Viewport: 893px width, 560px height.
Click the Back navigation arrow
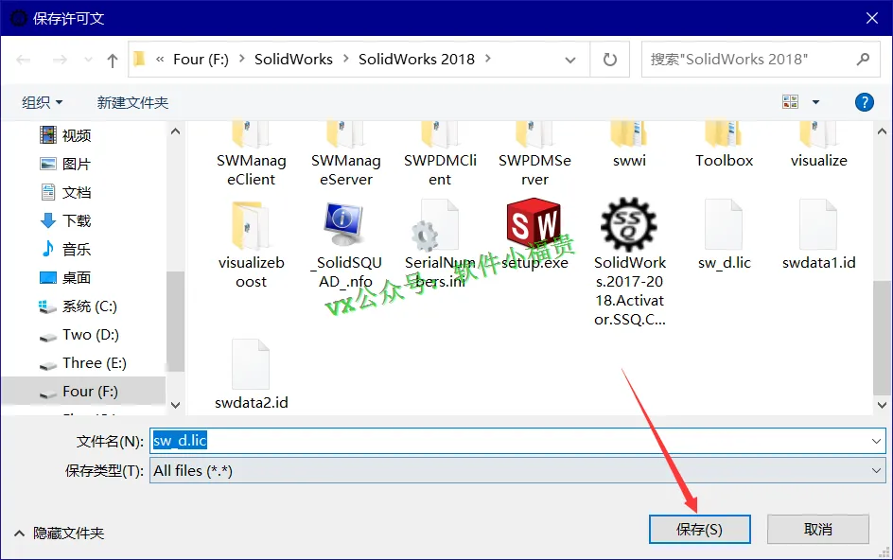coord(24,60)
